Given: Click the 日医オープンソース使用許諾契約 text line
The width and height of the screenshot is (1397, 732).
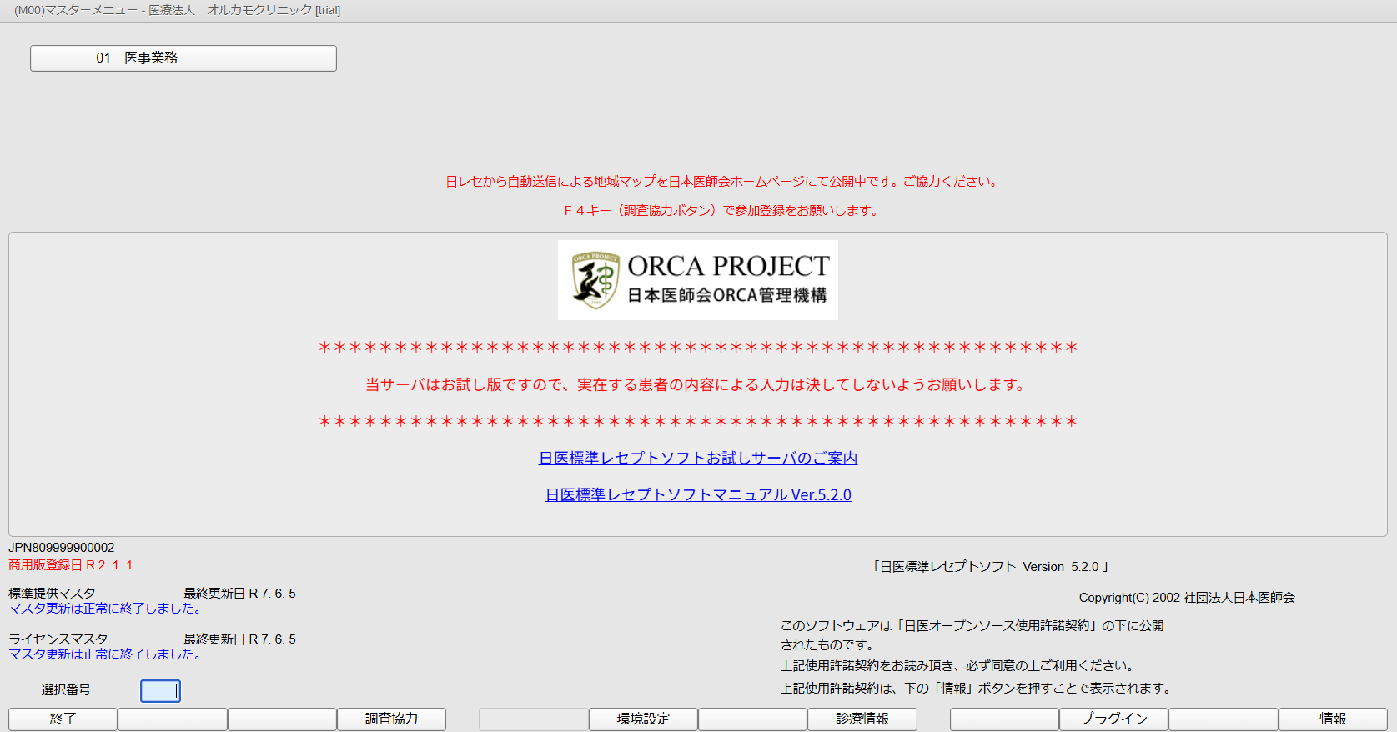Looking at the screenshot, I should pos(972,626).
